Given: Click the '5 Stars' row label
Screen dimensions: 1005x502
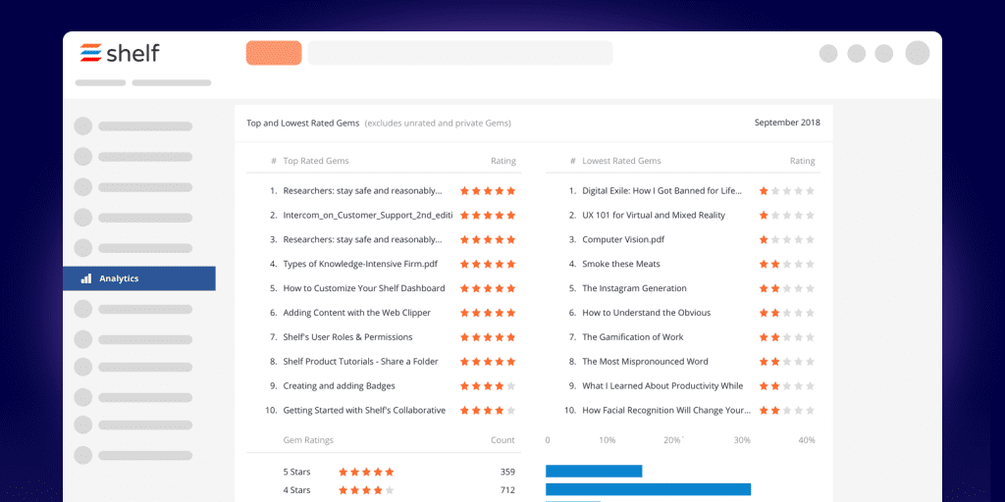Looking at the screenshot, I should coord(296,472).
